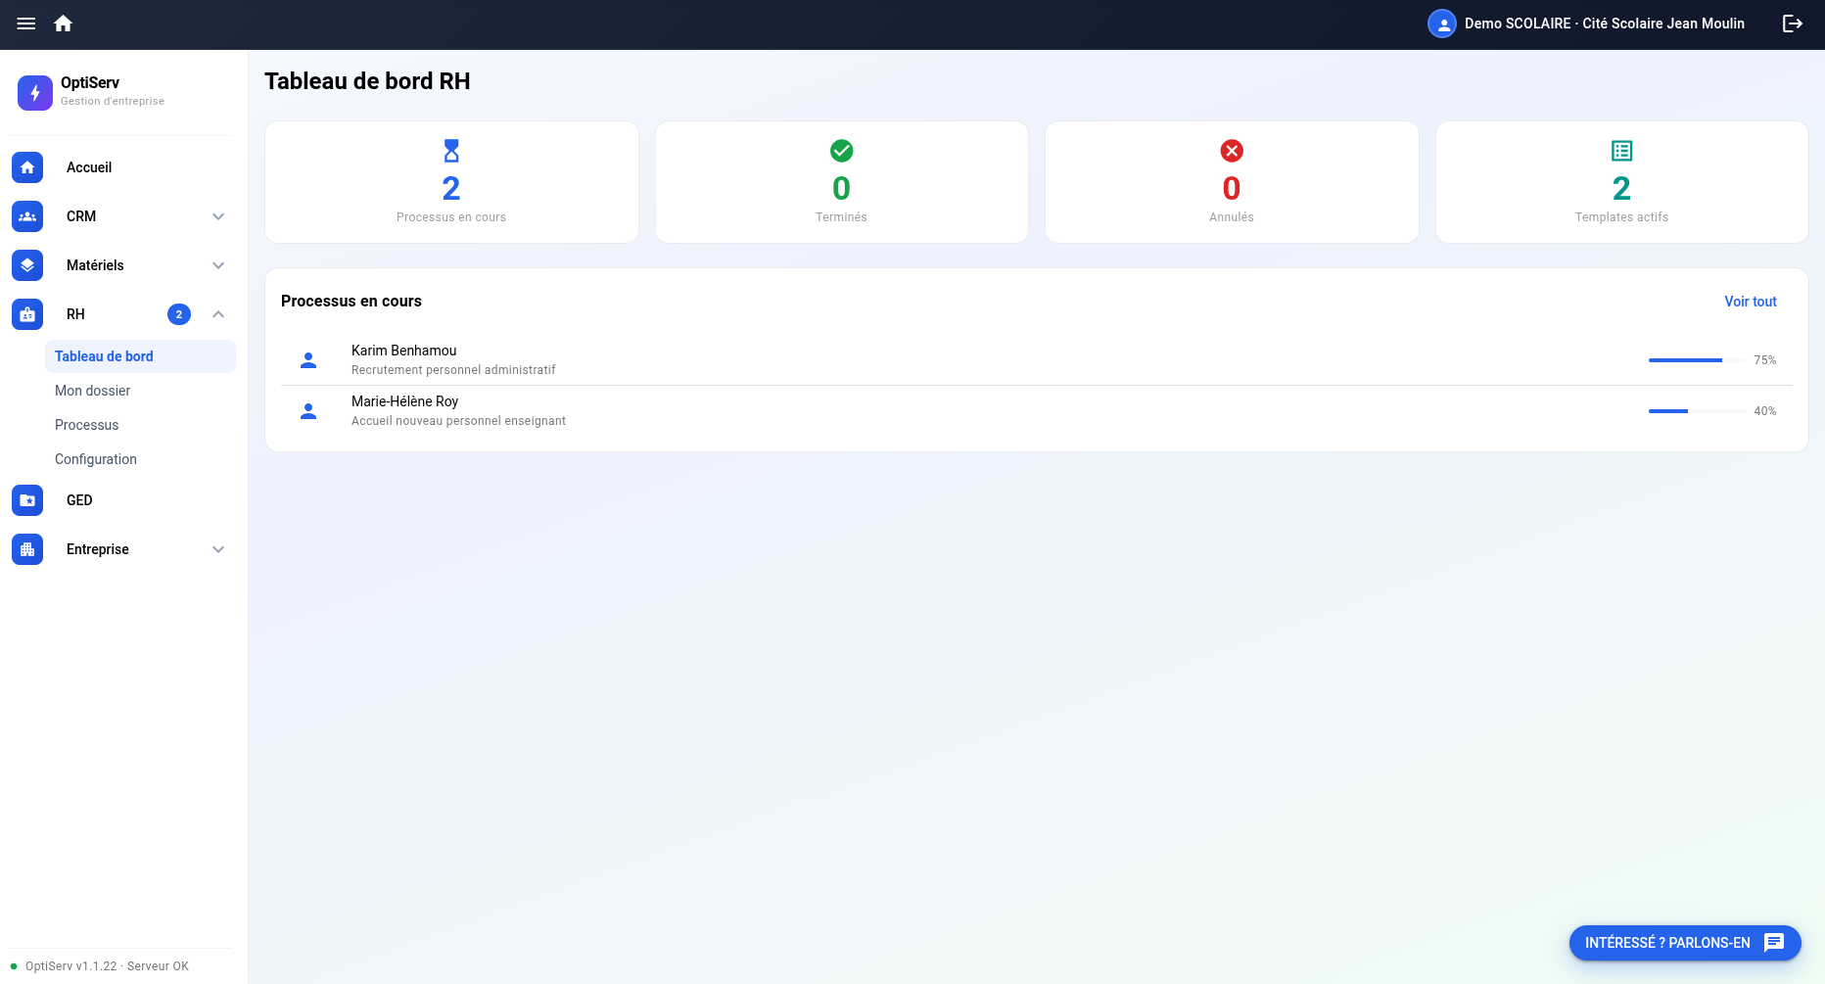This screenshot has height=984, width=1825.
Task: Open Mon dossier submenu item
Action: pos(140,391)
